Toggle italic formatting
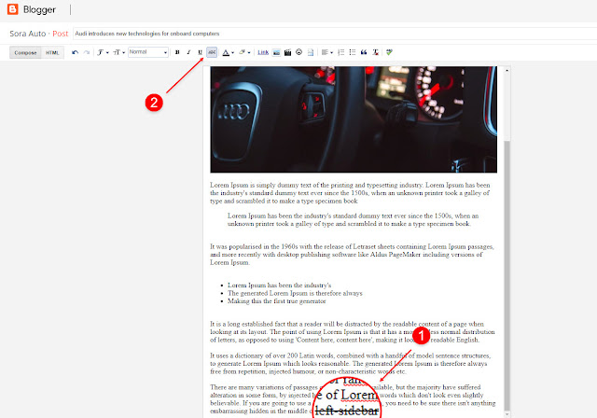597x418 pixels. click(188, 52)
